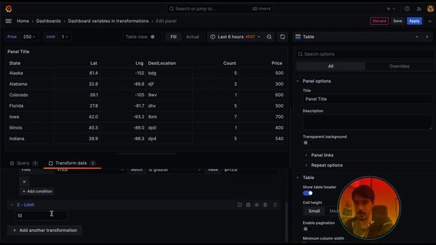Select the All options tab

pyautogui.click(x=330, y=67)
